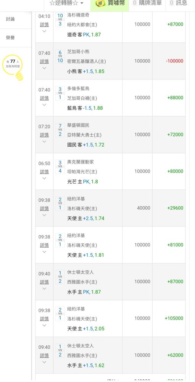Click the 7 vs 2 score box for Nationals game

coord(60,130)
